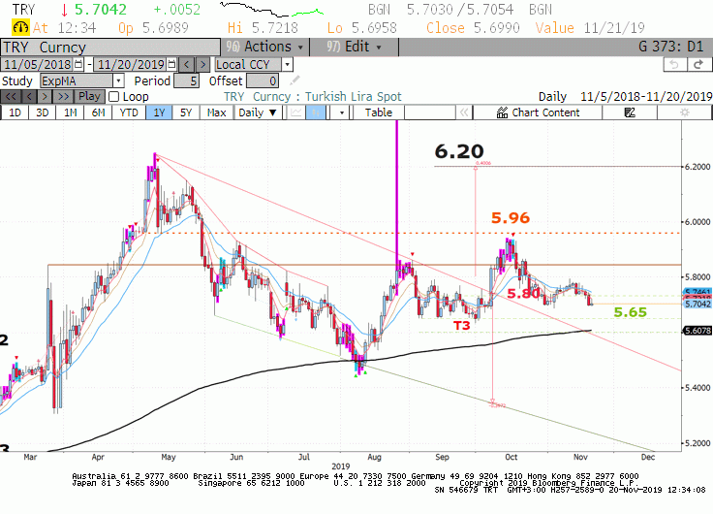
Task: Step forward one with the single-right playback button
Action: coord(45,97)
